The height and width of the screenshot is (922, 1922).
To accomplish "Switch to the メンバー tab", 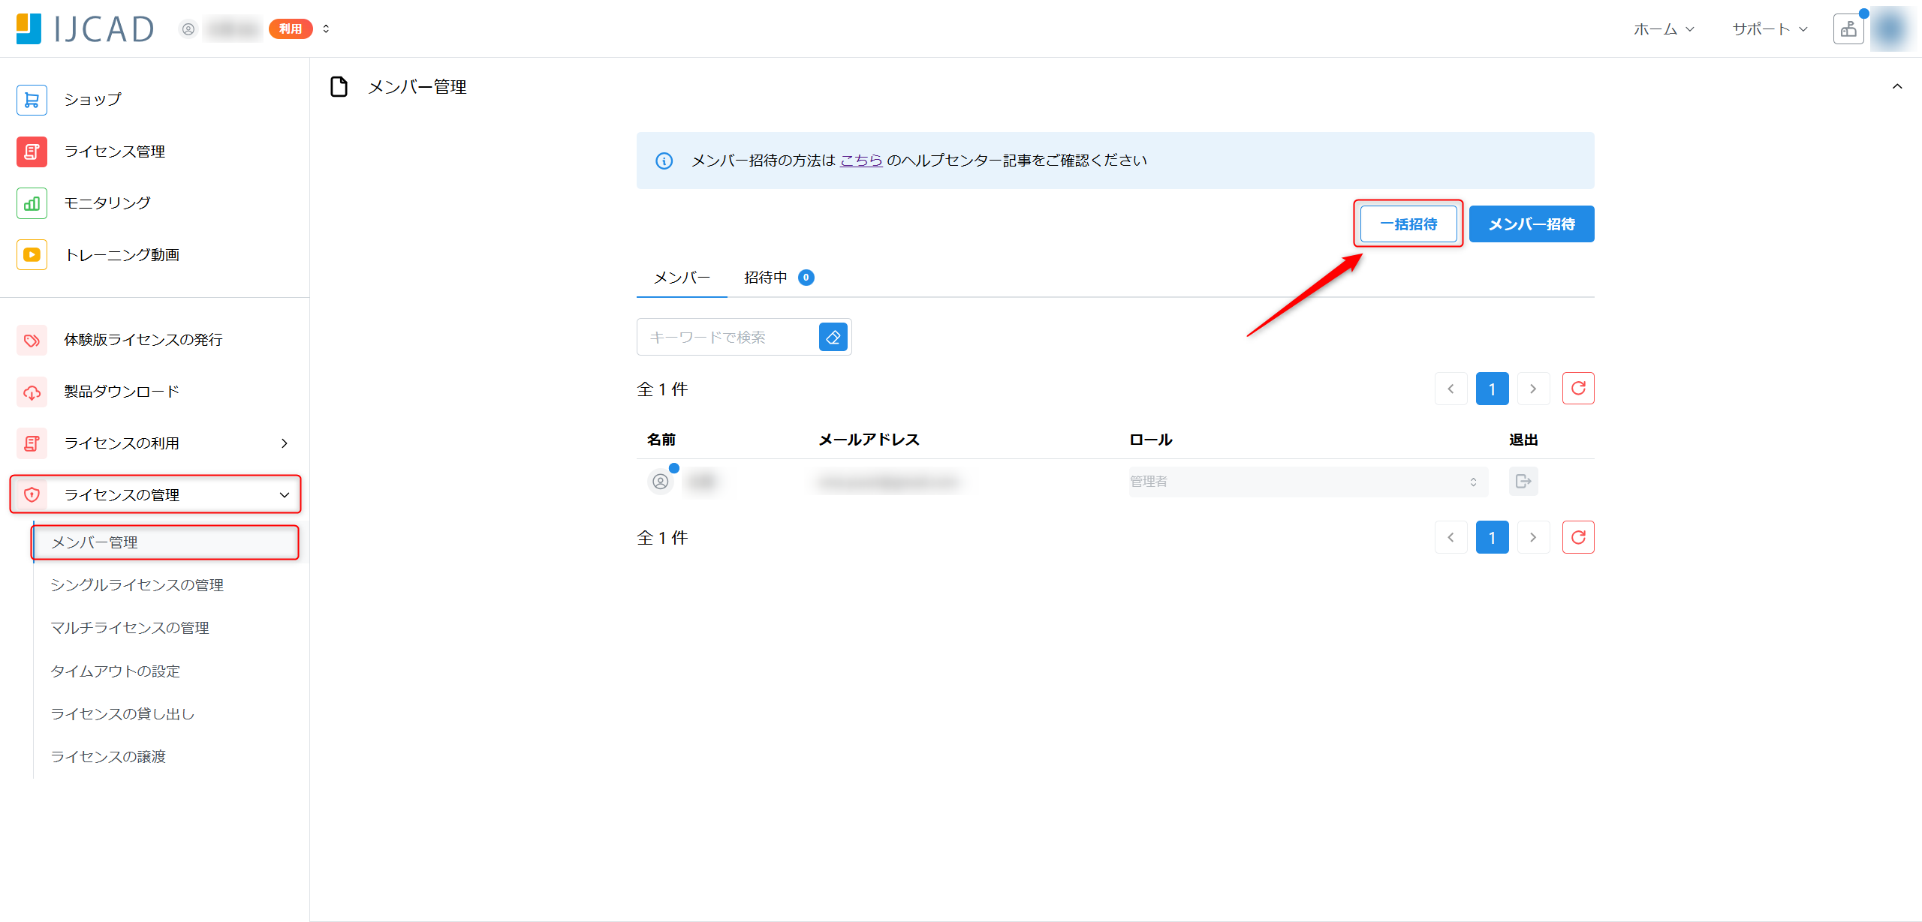I will coord(682,278).
